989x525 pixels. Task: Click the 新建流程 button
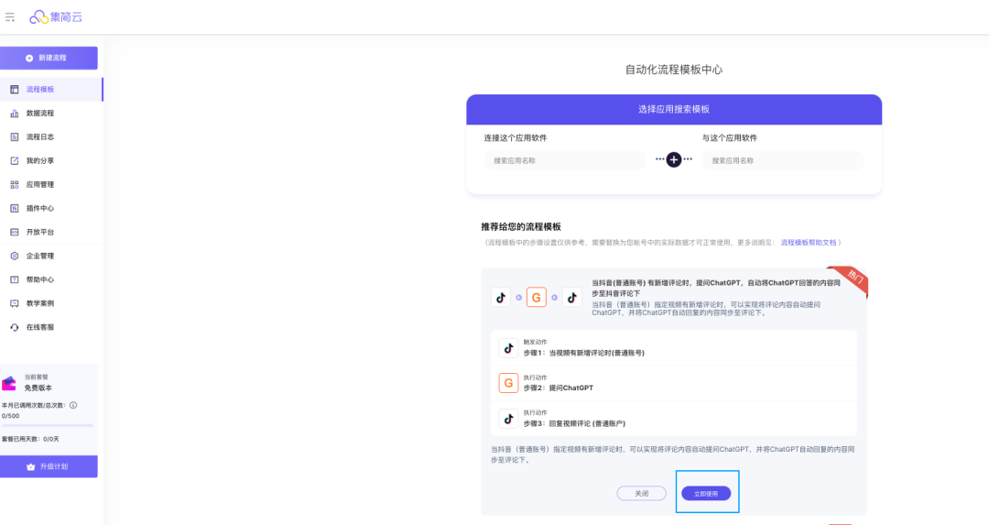tap(49, 58)
